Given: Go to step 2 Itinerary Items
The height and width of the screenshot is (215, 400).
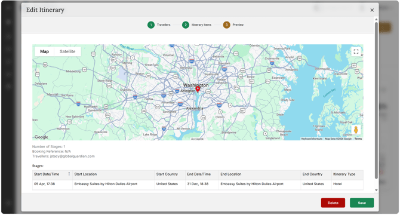Looking at the screenshot, I should 196,24.
